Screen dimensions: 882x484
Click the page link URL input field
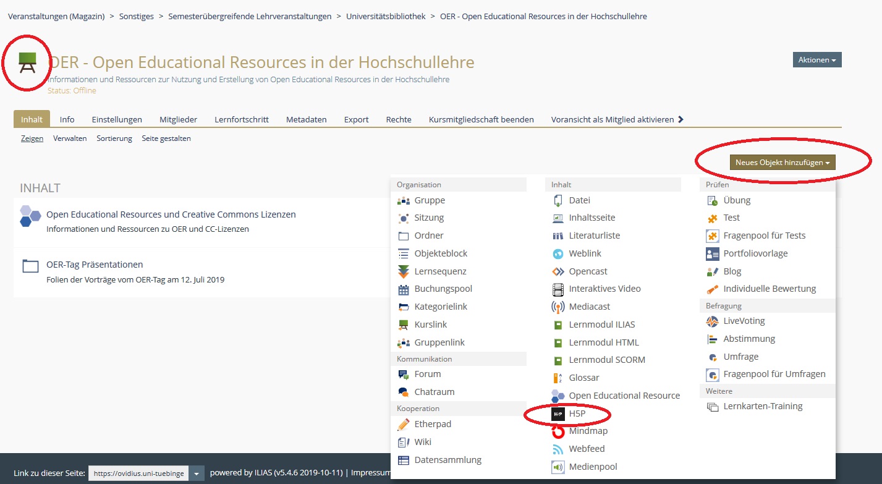pyautogui.click(x=138, y=473)
